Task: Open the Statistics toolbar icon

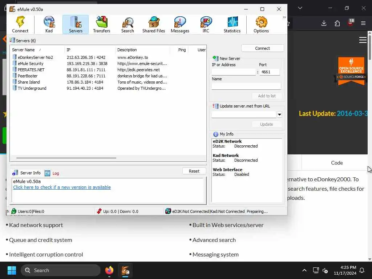Action: [x=232, y=24]
